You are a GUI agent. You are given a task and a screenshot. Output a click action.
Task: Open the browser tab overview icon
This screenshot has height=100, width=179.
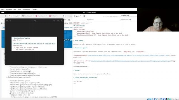pos(6,16)
